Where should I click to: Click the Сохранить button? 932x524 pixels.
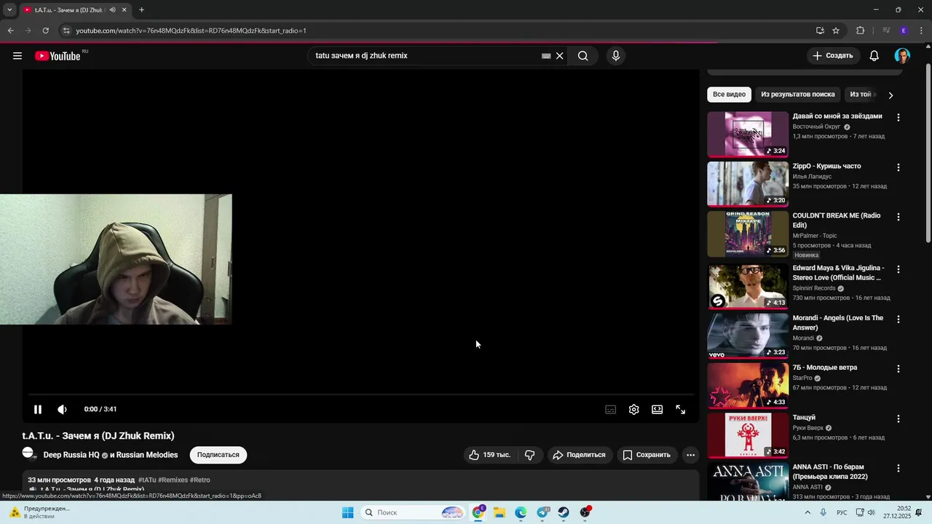pos(647,455)
